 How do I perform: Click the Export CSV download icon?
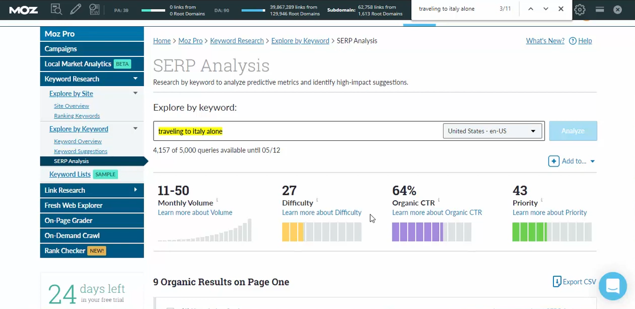pos(556,281)
